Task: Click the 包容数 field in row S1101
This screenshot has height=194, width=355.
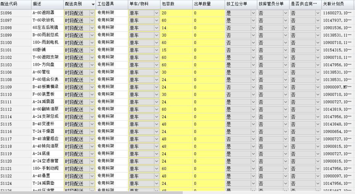Action: coord(176,50)
